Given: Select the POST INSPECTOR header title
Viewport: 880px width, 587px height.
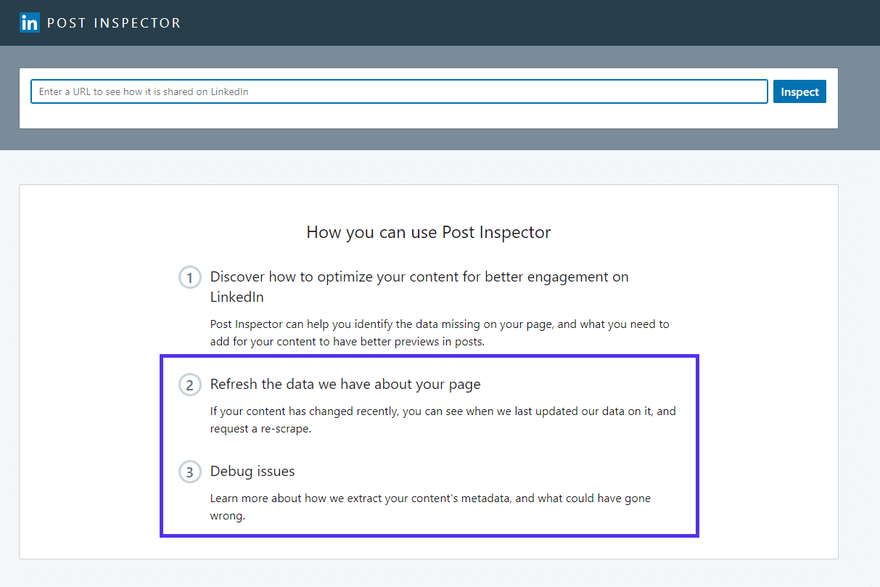Looking at the screenshot, I should [113, 22].
